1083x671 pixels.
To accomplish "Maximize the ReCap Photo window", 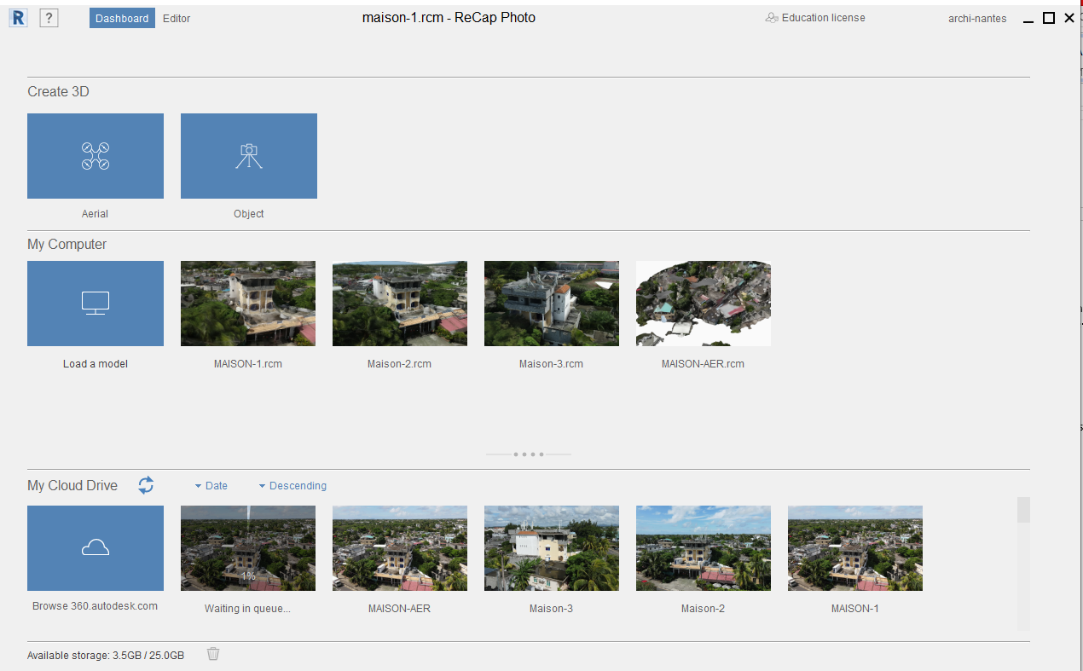I will coord(1049,18).
